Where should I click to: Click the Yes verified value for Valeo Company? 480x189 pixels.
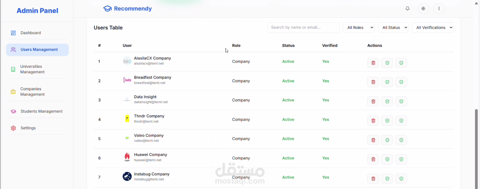click(x=325, y=139)
